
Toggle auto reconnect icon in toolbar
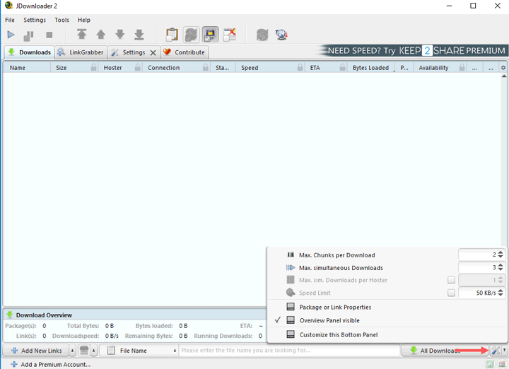tap(191, 35)
